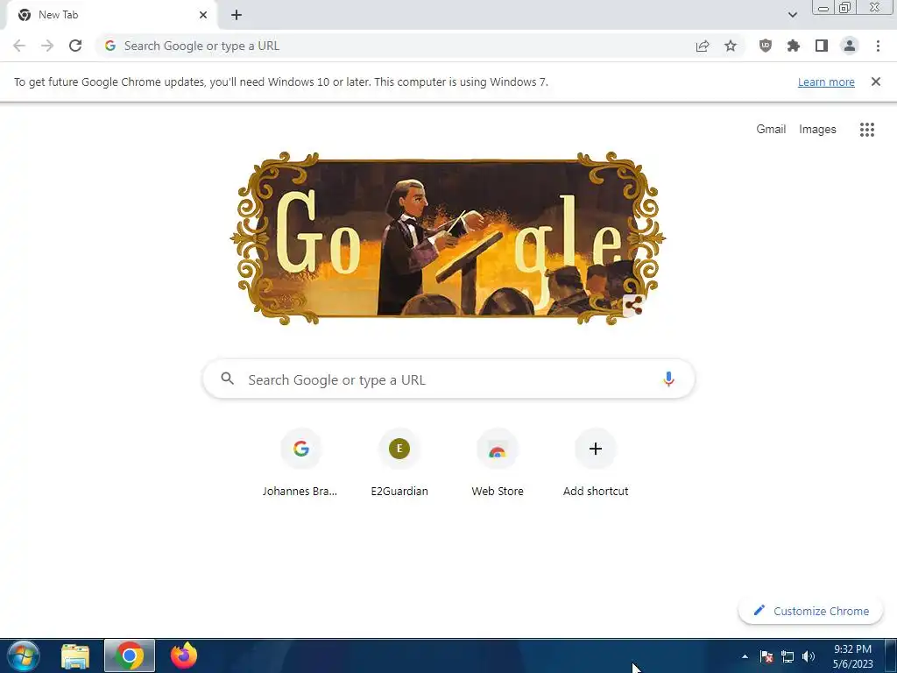Show hidden system tray icons
897x673 pixels.
click(745, 656)
